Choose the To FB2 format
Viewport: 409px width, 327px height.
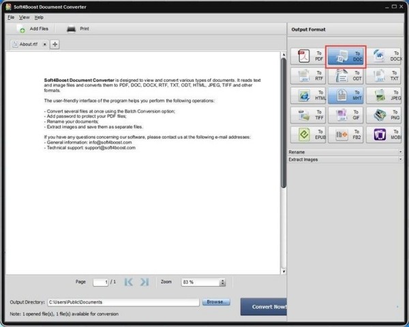point(346,135)
